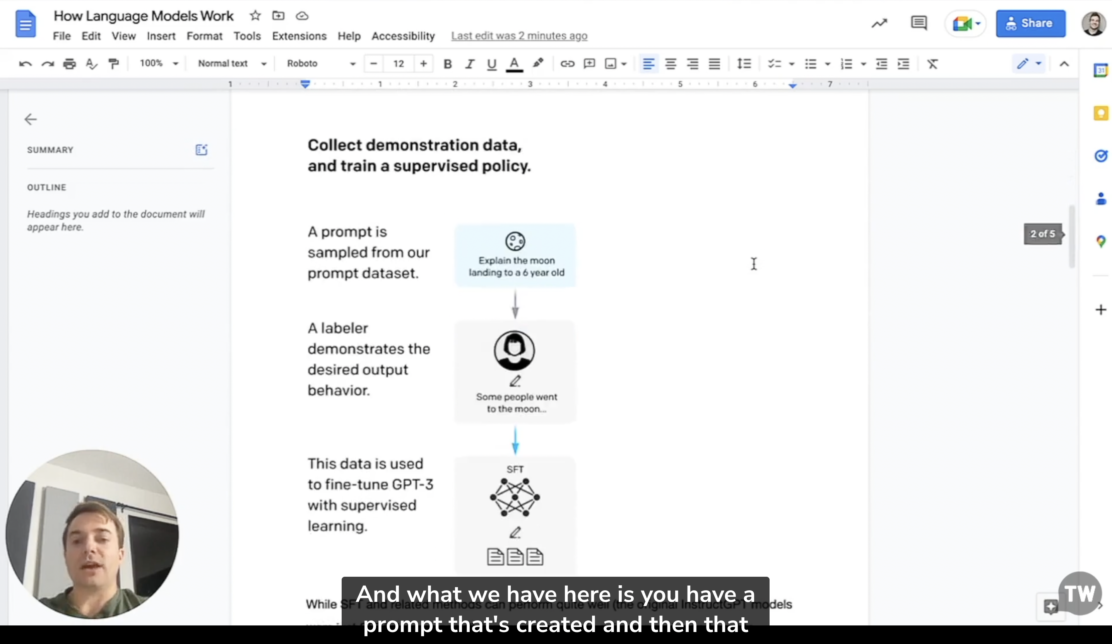Click the Print icon
Screen dimensions: 1112x644
tap(69, 64)
